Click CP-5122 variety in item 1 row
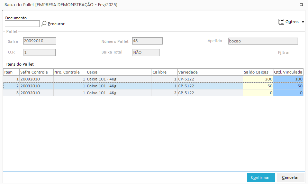The image size is (308, 184). click(x=210, y=79)
